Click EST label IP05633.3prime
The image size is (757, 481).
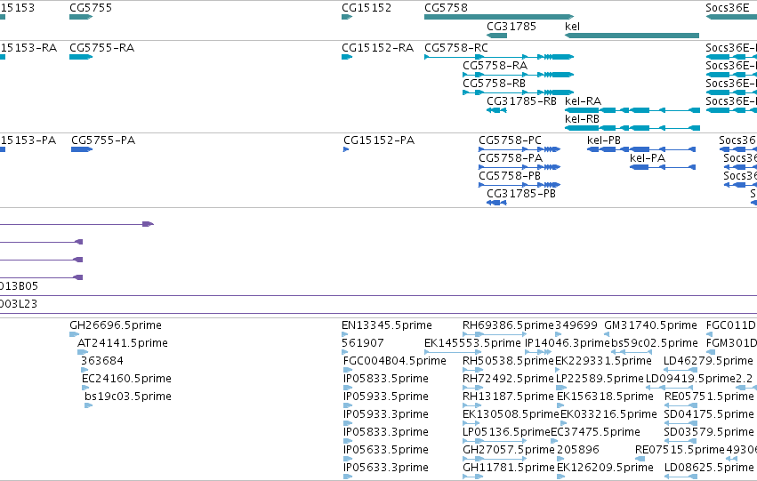pyautogui.click(x=386, y=468)
